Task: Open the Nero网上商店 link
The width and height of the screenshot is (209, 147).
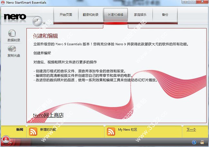Action: 48,115
